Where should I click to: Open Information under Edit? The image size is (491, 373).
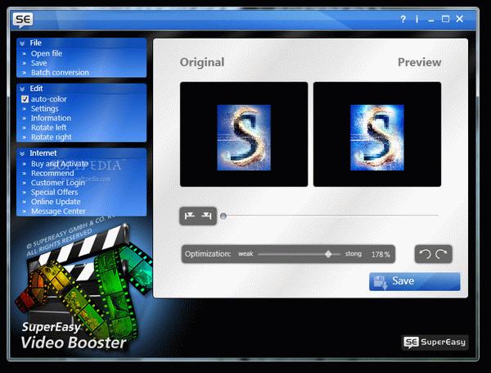(51, 118)
